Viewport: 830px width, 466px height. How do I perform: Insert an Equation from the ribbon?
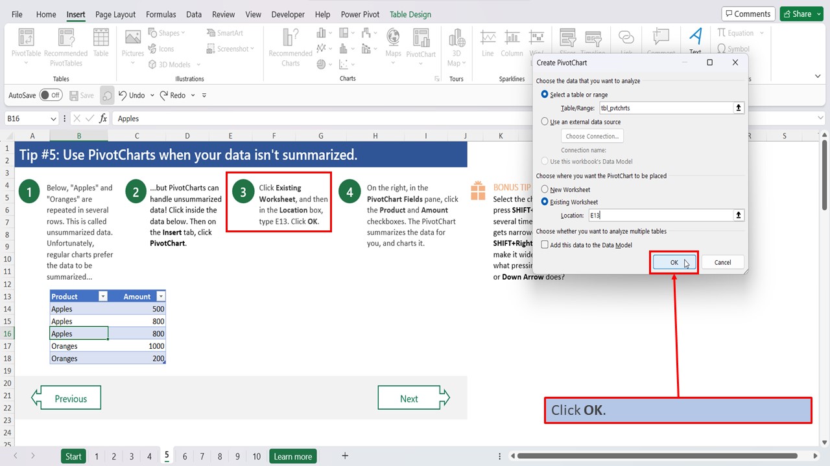[737, 32]
